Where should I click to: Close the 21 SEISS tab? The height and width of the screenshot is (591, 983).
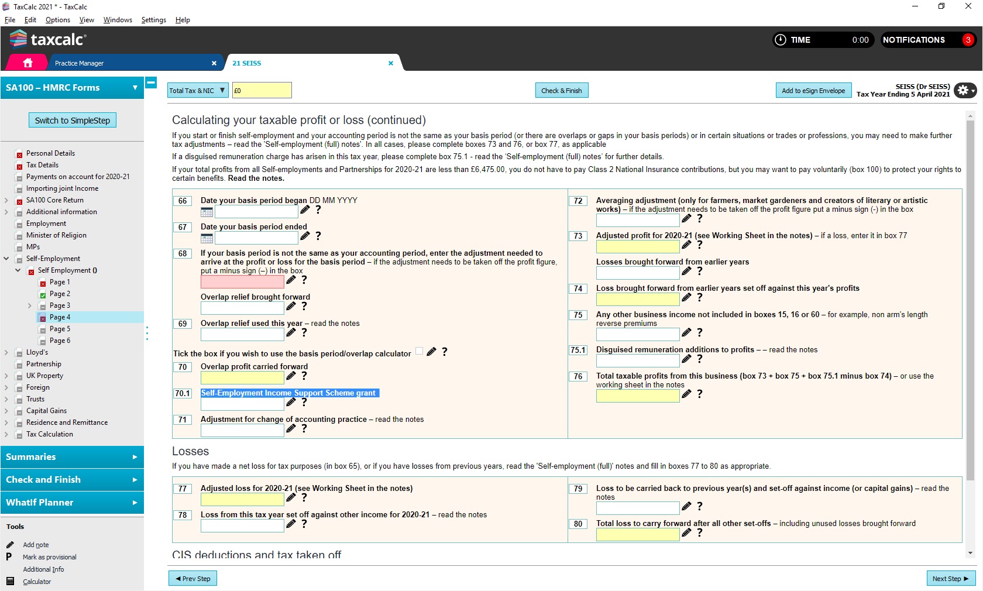click(391, 63)
